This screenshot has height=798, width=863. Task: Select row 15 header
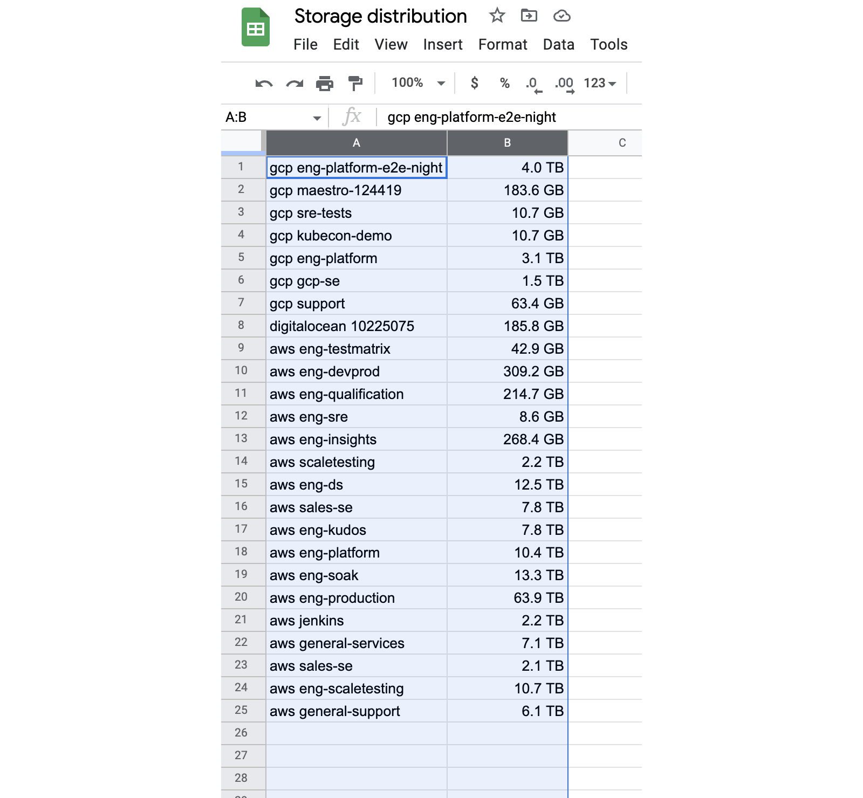click(x=243, y=484)
